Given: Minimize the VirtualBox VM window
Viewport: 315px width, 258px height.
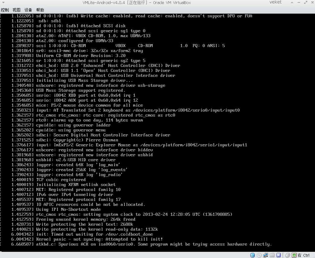Looking at the screenshot, I should 299,2.
